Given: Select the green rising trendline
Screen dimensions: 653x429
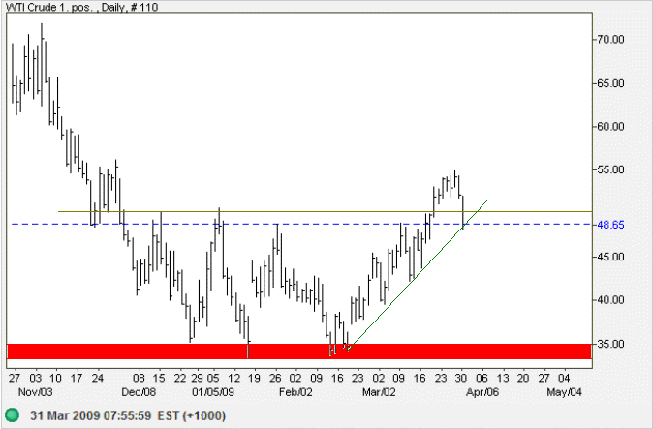Looking at the screenshot, I should (x=417, y=276).
